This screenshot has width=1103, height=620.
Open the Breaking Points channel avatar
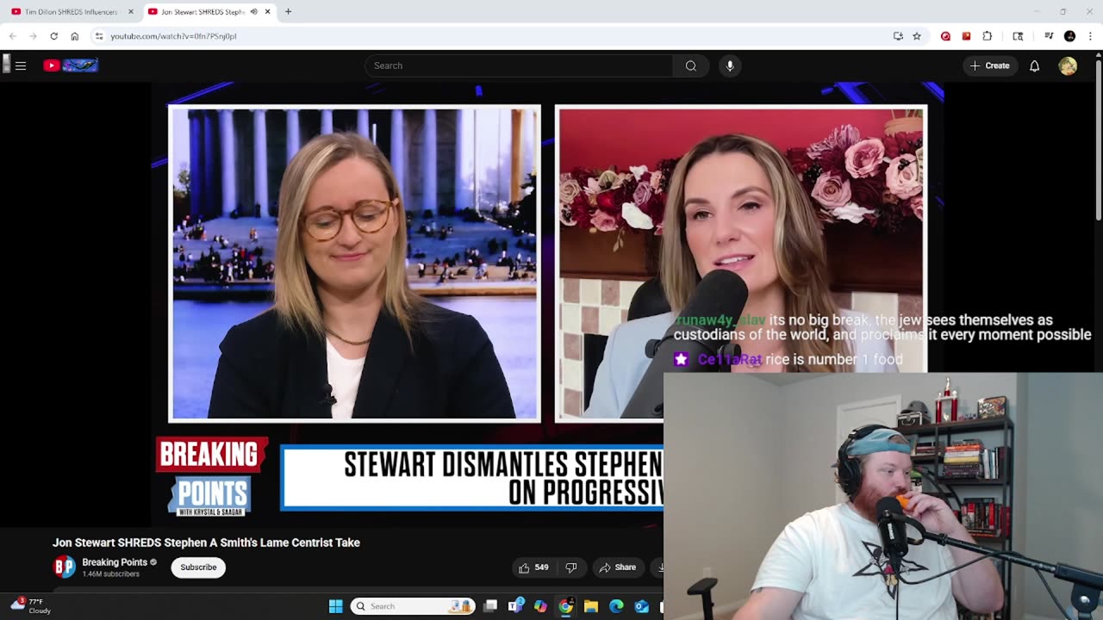point(65,567)
